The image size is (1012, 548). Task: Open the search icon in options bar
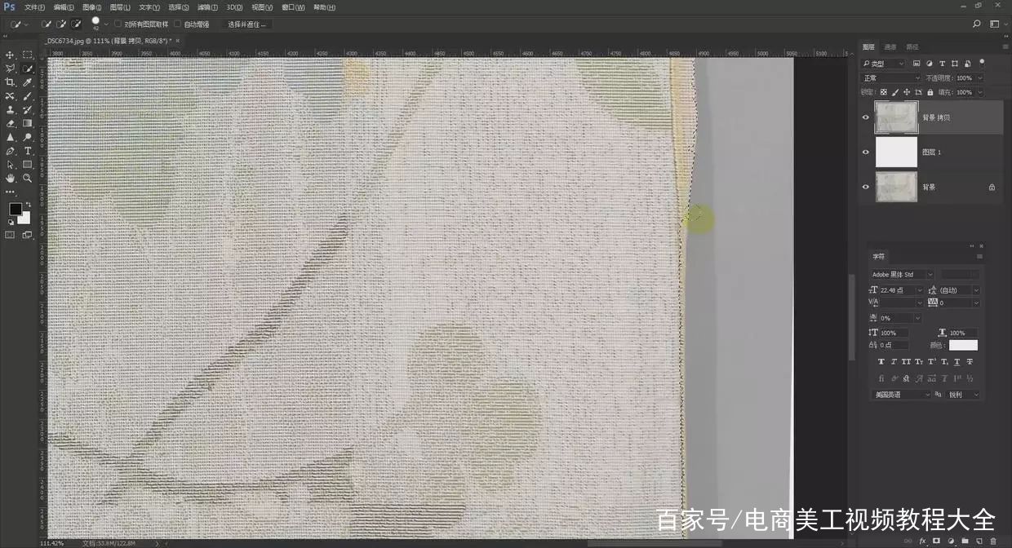977,24
